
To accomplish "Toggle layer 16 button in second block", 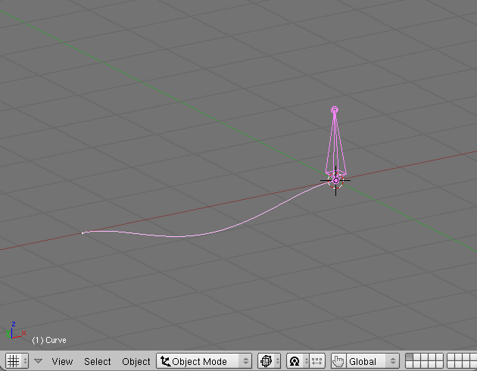I will [x=450, y=365].
